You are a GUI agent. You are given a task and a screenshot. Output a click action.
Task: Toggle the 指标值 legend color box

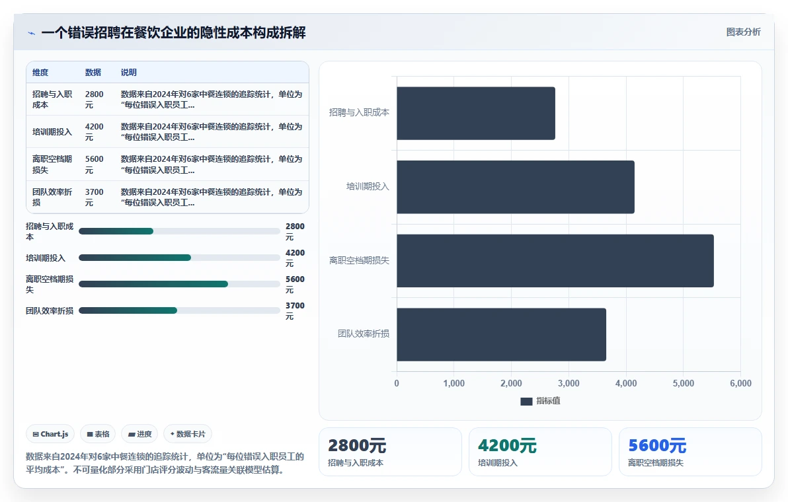tap(526, 401)
